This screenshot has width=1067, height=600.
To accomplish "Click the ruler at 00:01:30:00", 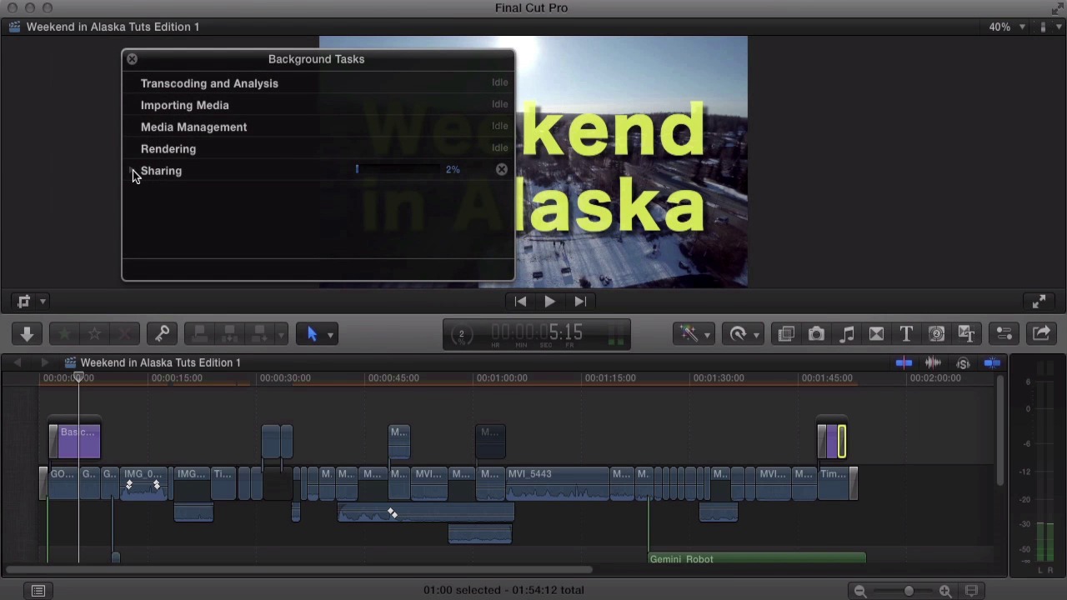I will [719, 378].
